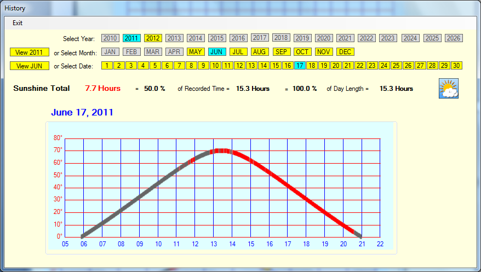Click the June 17, 2011 chart title
Screen dimensions: 481x272
click(82, 112)
